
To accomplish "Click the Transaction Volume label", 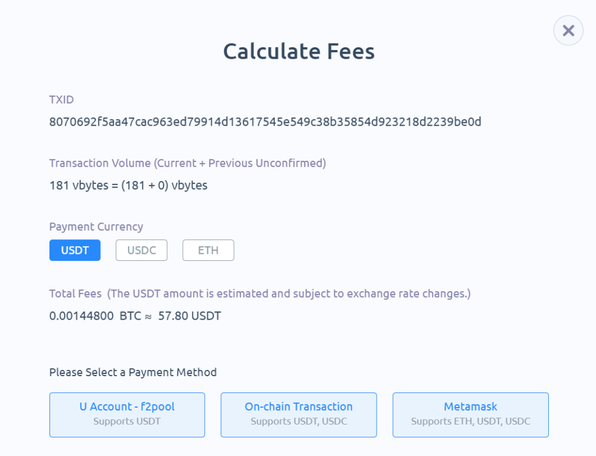I will (100, 163).
